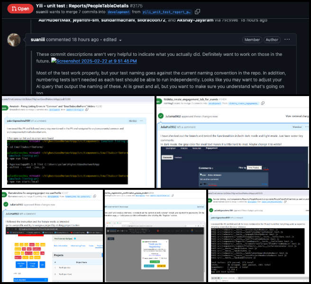Click the blue Add New button in userProfile

(x=21, y=265)
